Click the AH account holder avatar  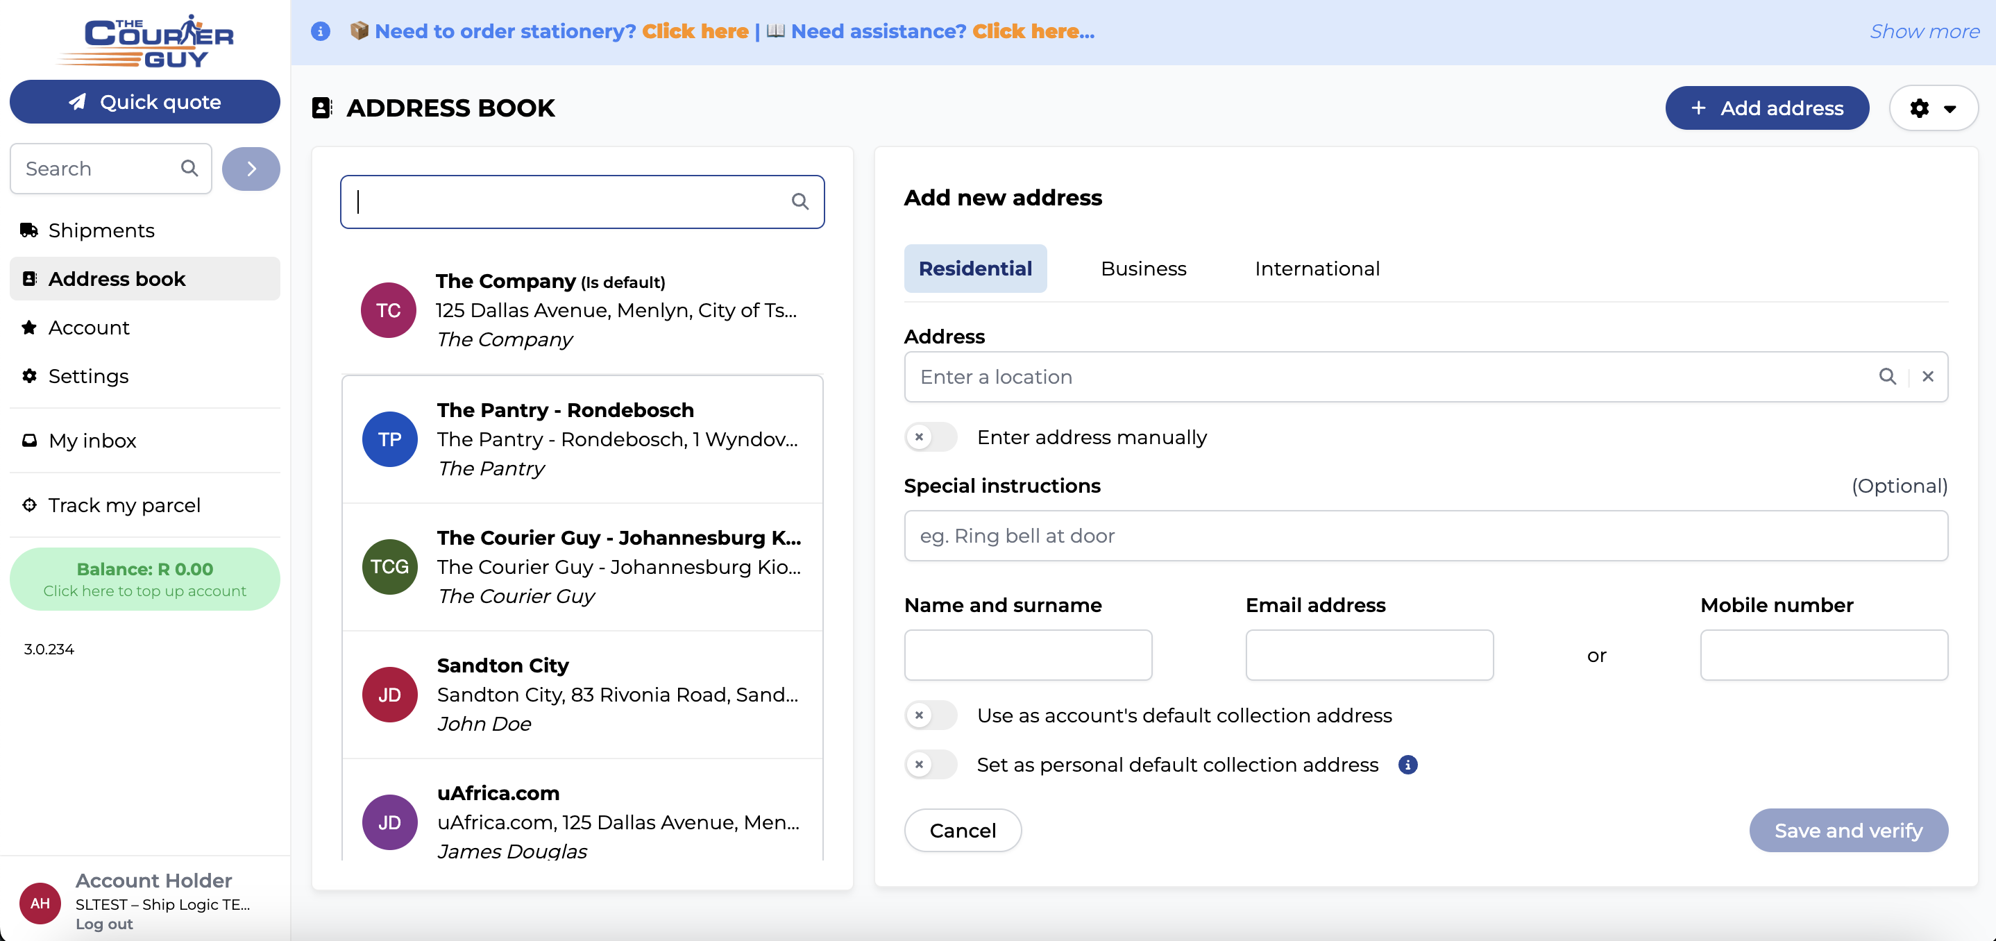coord(40,903)
